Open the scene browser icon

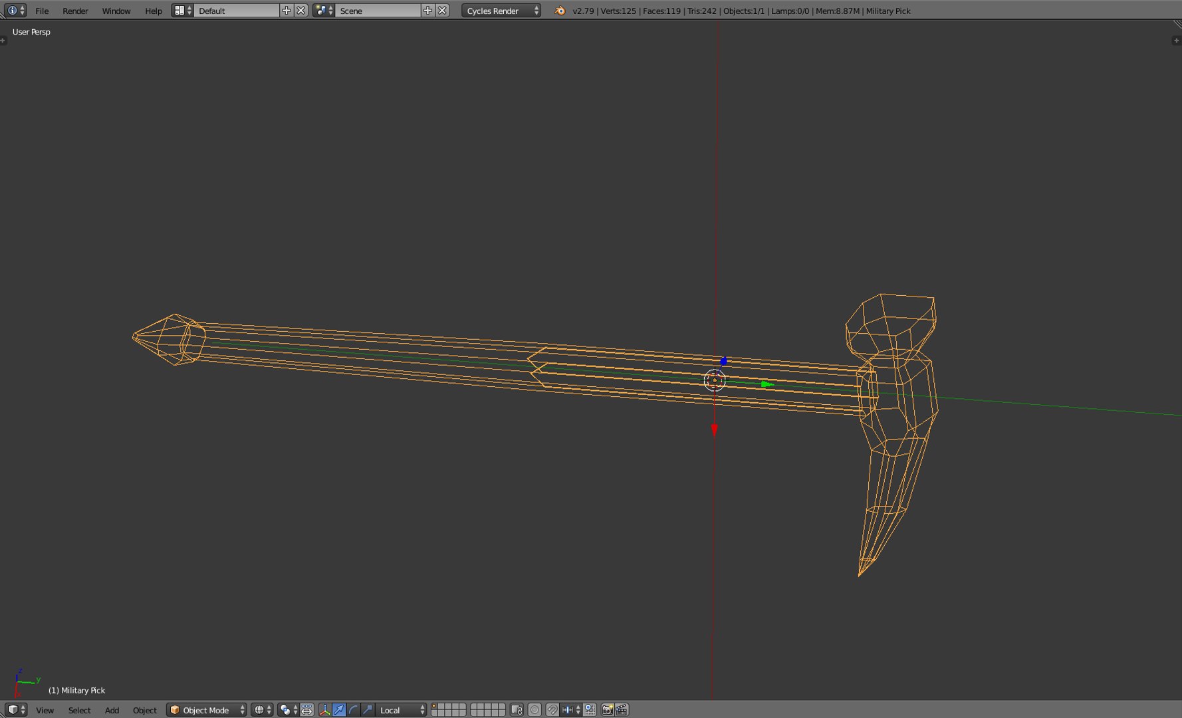tap(324, 11)
